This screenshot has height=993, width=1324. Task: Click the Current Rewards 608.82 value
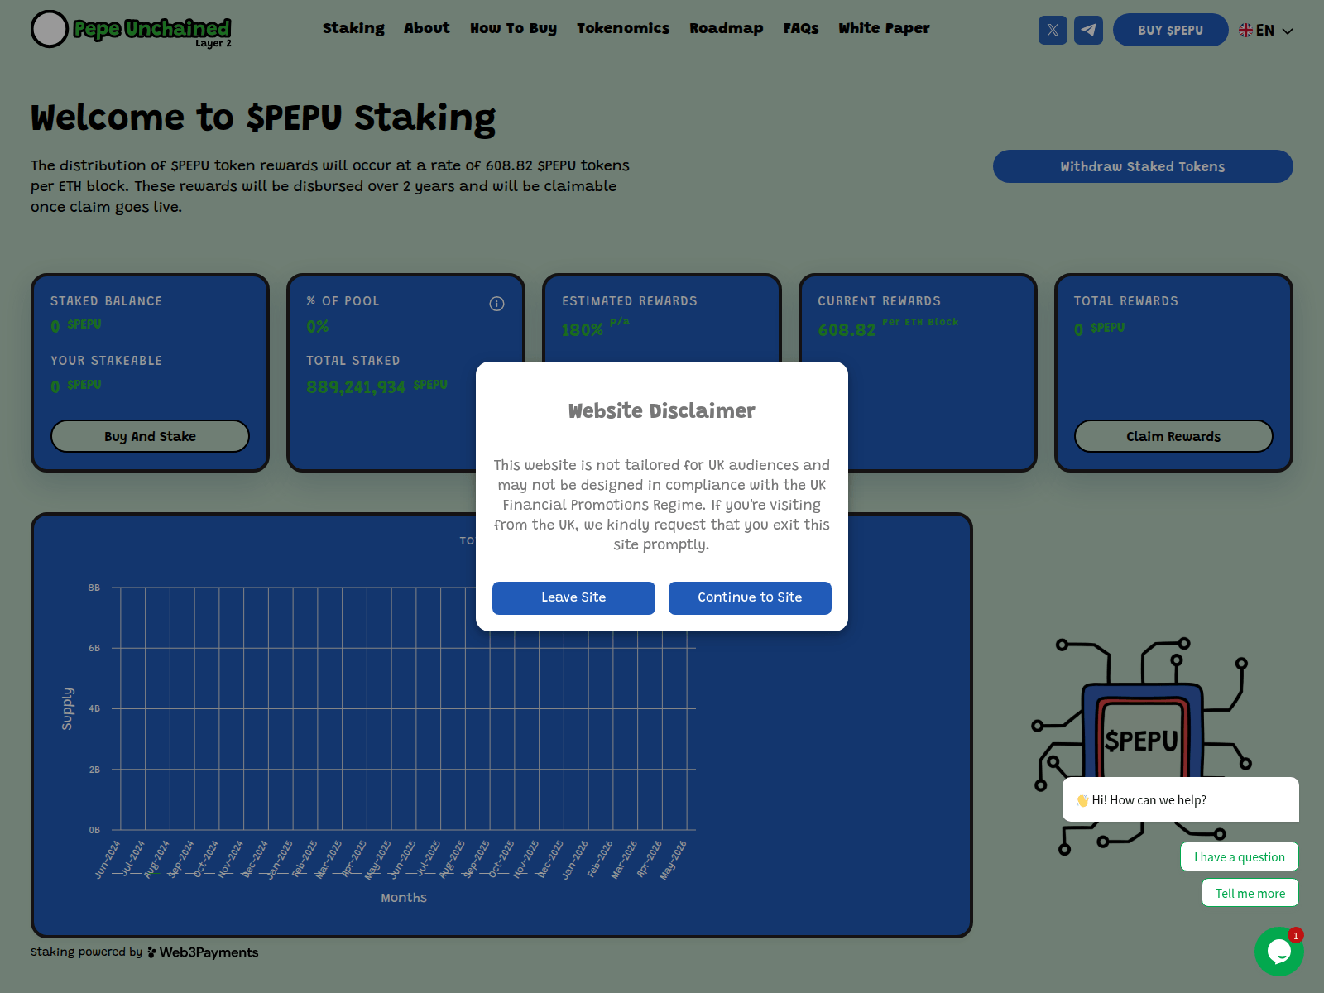[847, 329]
